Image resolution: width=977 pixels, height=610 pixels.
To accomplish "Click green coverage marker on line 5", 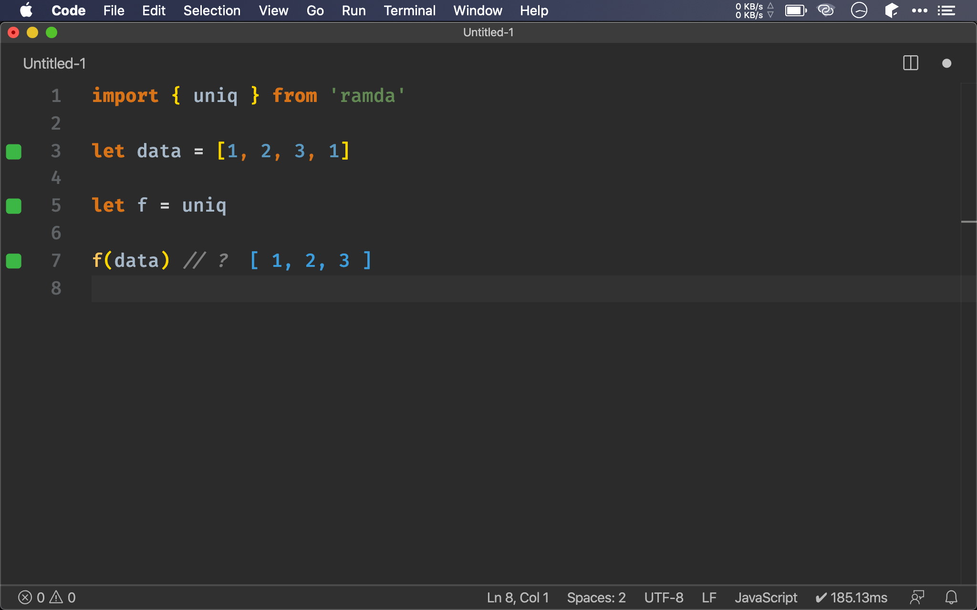I will pos(14,206).
